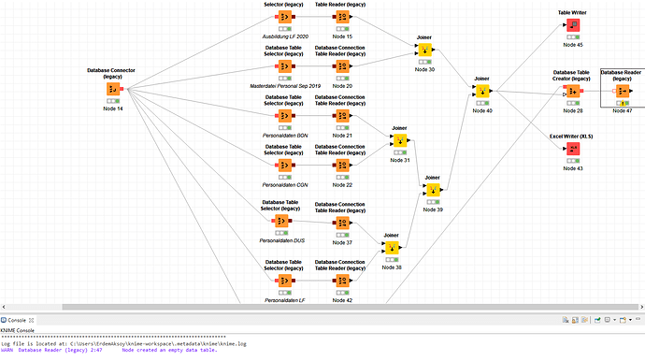Toggle Scroll Lock in console toolbar

[575, 320]
